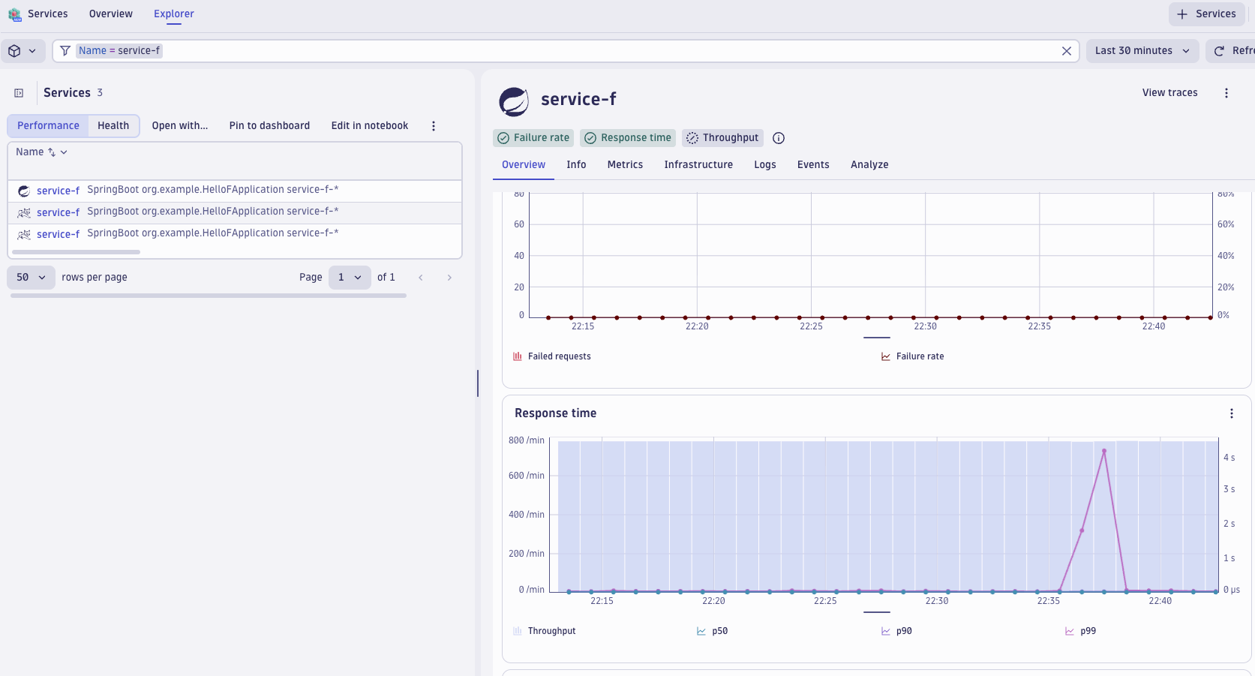Expand the 50 rows per page dropdown
Screen dimensions: 1255x676
31,278
